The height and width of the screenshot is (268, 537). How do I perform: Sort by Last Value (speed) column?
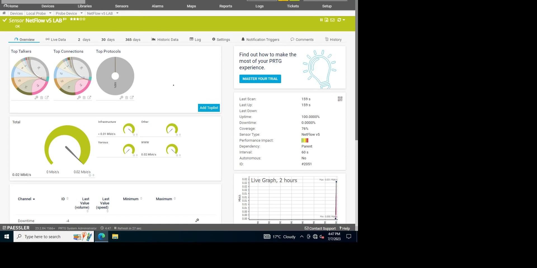coord(103,205)
